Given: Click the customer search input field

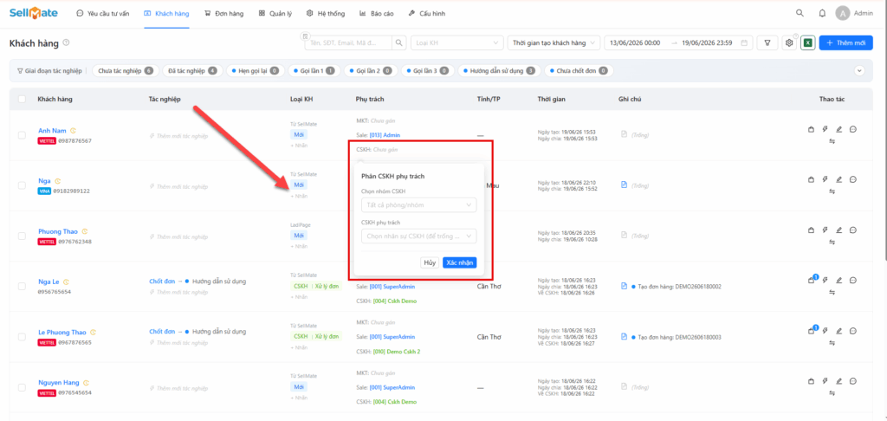Looking at the screenshot, I should [x=348, y=42].
